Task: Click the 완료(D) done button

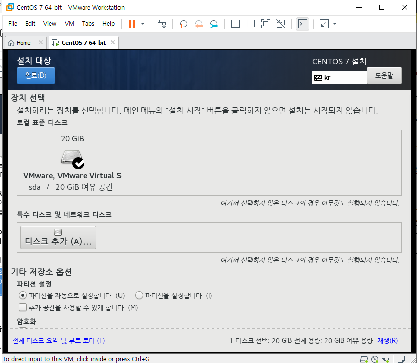Action: (x=36, y=76)
